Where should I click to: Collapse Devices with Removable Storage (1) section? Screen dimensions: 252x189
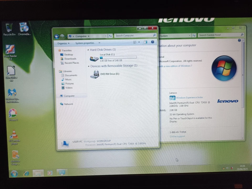(88, 66)
